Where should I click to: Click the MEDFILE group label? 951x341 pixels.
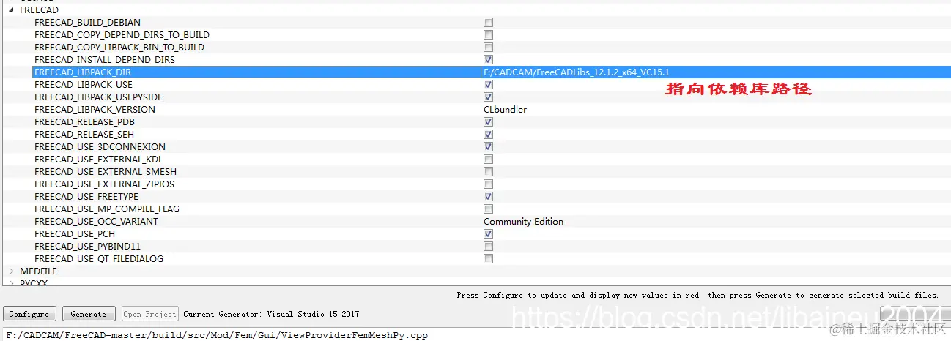point(38,271)
